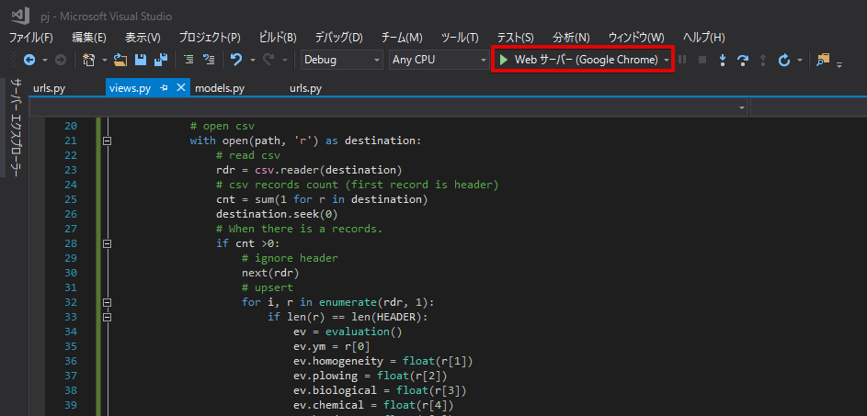Click the text 'rdr = csv.reader(destination)'
Image resolution: width=867 pixels, height=416 pixels.
click(x=309, y=170)
